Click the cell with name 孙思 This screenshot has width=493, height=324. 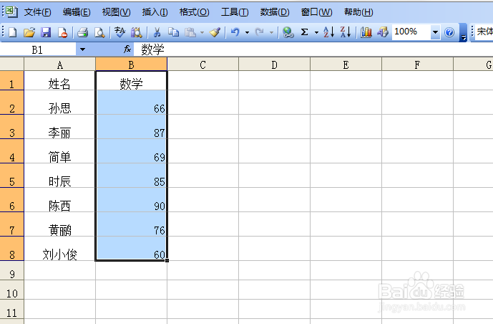[59, 103]
